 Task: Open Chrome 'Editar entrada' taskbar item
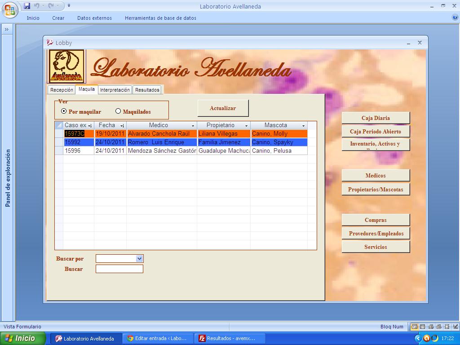click(x=157, y=338)
